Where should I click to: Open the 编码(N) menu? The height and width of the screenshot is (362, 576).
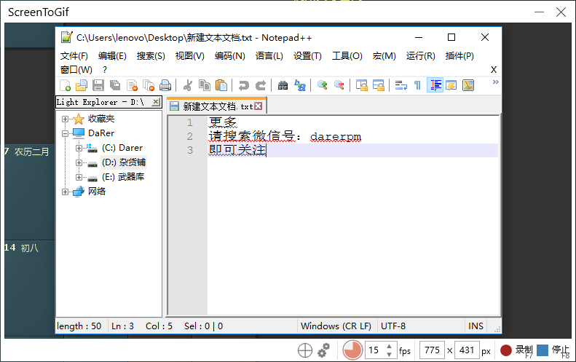coord(230,56)
